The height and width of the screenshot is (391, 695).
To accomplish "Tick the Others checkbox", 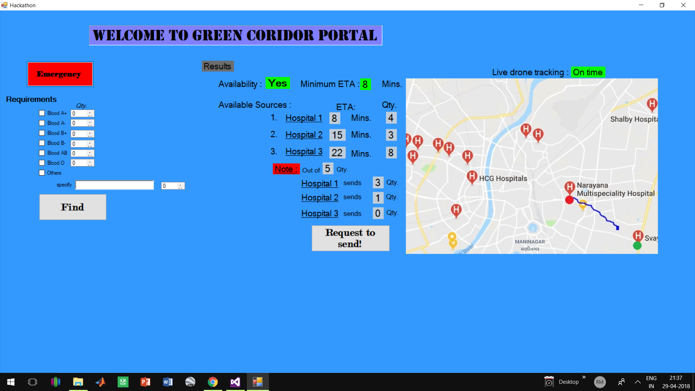I will tap(42, 173).
